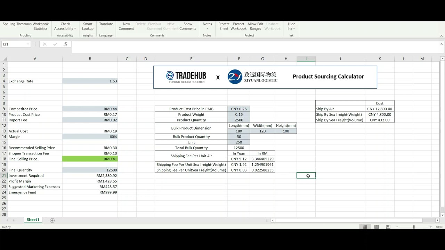Expand Check Accessibility dropdown arrow
The image size is (445, 250).
[75, 29]
